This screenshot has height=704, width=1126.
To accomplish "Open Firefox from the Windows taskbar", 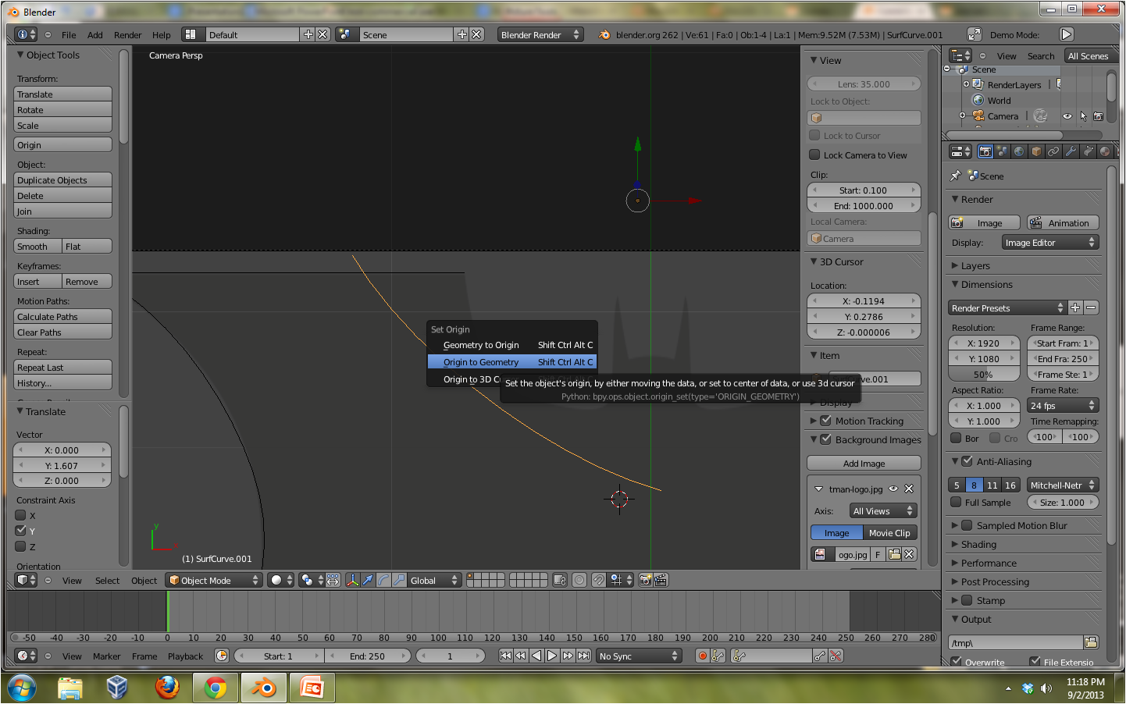I will (167, 688).
